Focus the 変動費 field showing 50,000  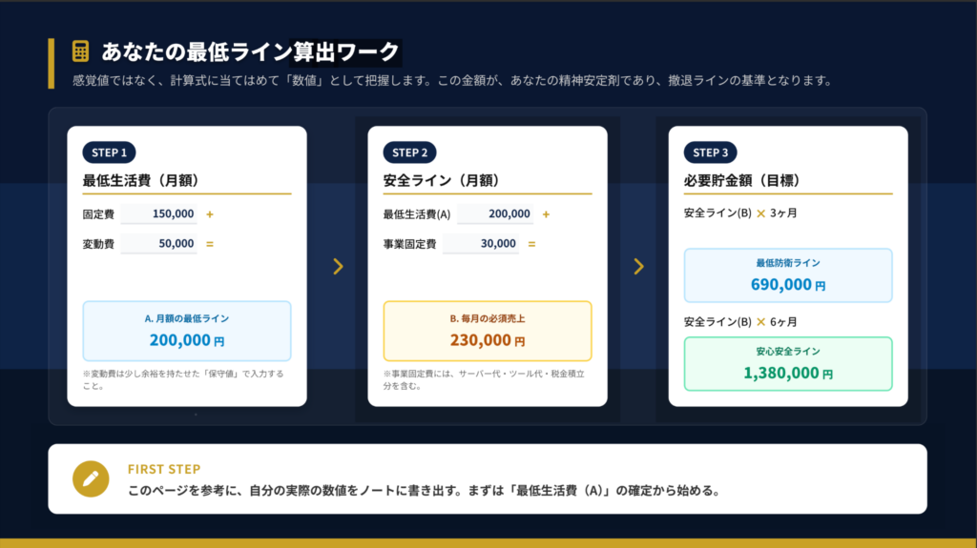click(x=158, y=244)
